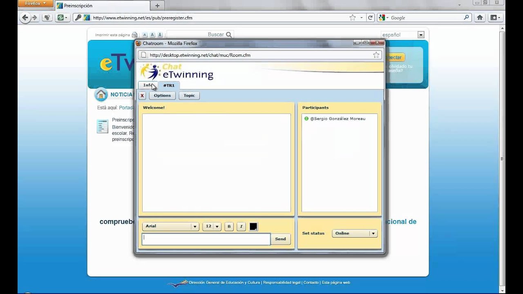Expand the sync button dropdown arrow
The image size is (523, 294).
pos(66,18)
